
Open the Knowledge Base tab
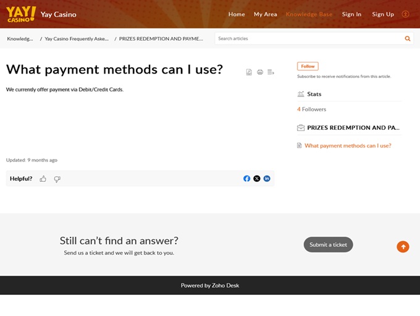[x=309, y=14]
